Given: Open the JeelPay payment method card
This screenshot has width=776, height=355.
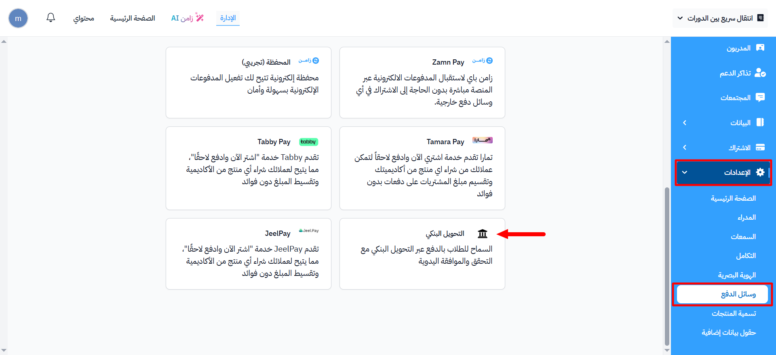Looking at the screenshot, I should 248,254.
